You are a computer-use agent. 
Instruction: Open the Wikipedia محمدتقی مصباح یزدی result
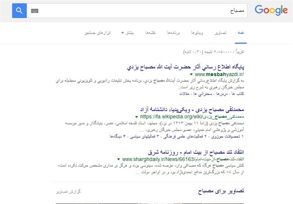pos(192,110)
